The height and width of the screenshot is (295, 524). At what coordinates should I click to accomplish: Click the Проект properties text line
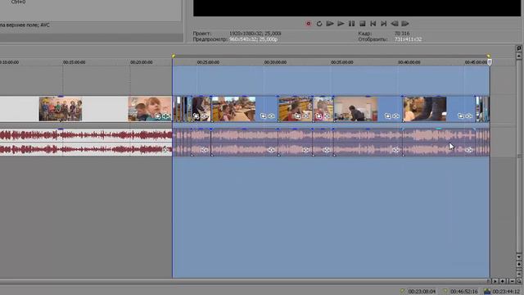[x=237, y=34]
